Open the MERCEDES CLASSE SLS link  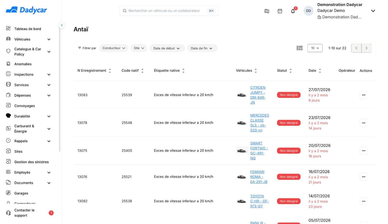(x=260, y=123)
